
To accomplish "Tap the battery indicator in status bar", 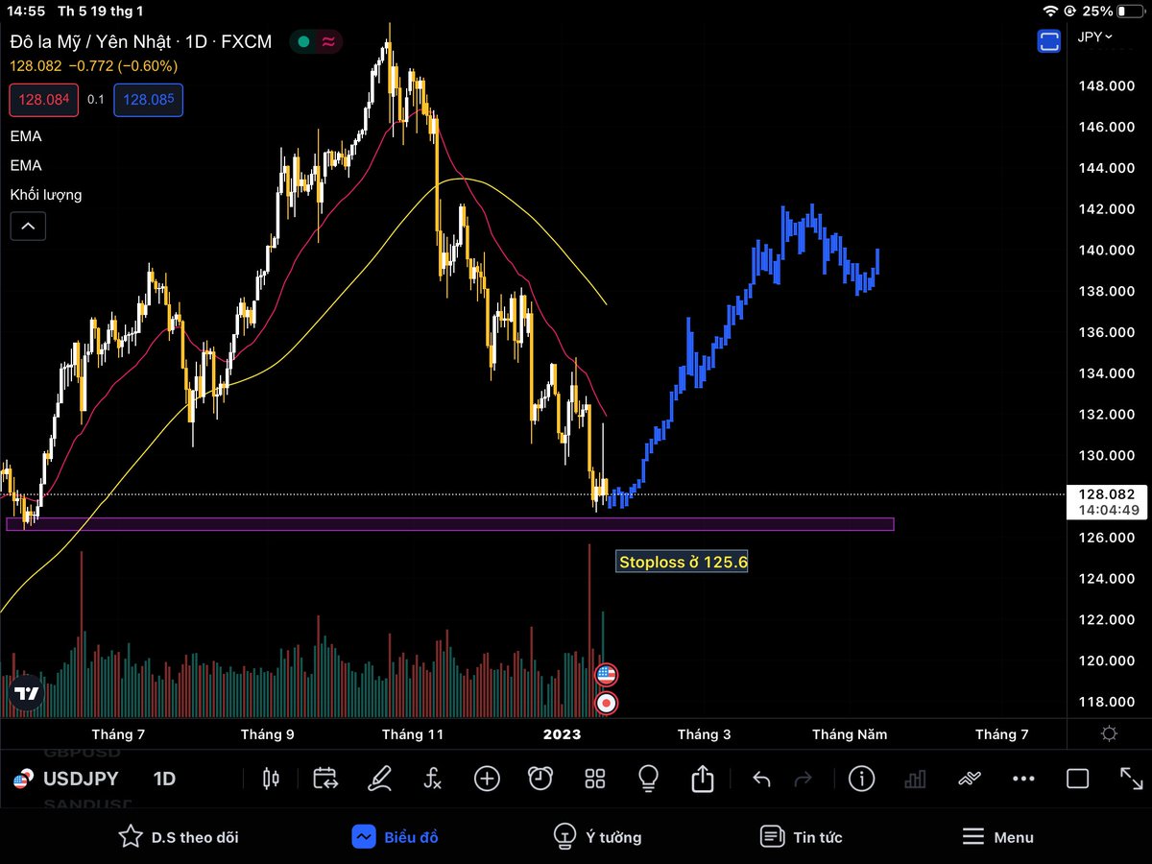I will pos(1132,11).
